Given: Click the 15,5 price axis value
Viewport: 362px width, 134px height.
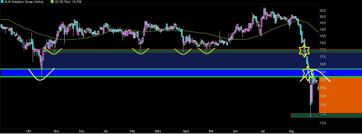Looking at the screenshot, I should [x=323, y=80].
